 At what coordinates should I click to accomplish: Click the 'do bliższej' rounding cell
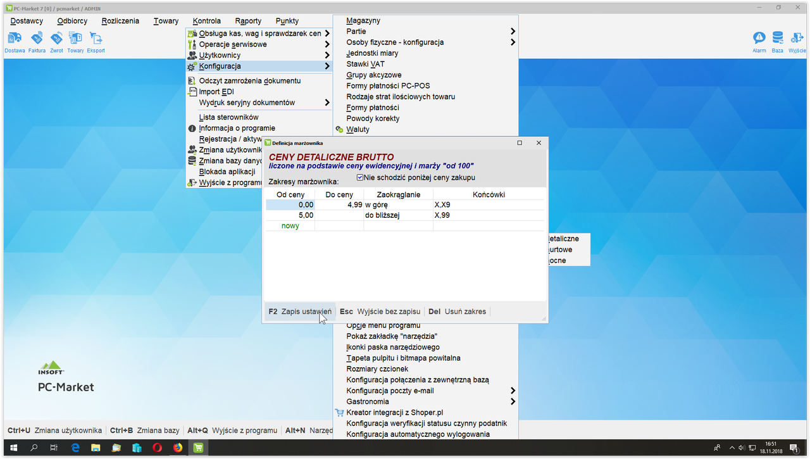coord(398,215)
